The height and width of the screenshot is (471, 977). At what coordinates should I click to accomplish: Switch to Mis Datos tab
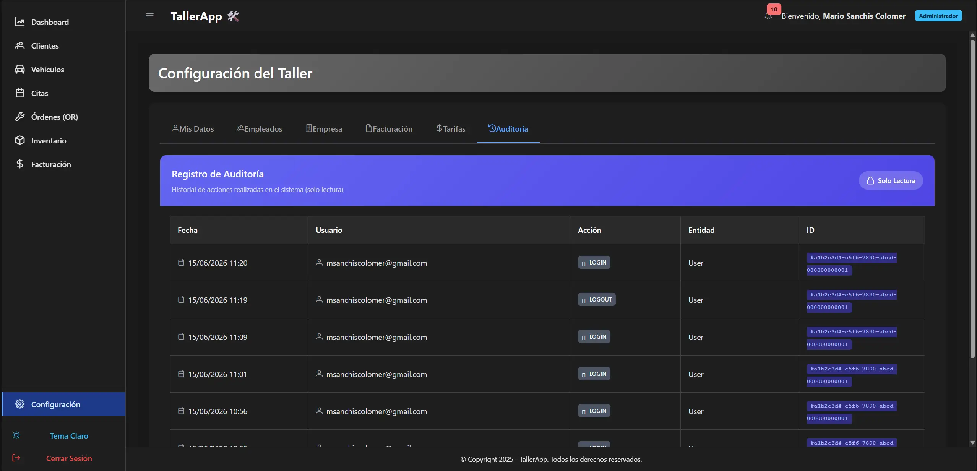click(x=193, y=129)
